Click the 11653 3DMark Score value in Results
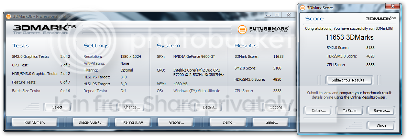The width and height of the screenshot is (407, 140). point(278,56)
